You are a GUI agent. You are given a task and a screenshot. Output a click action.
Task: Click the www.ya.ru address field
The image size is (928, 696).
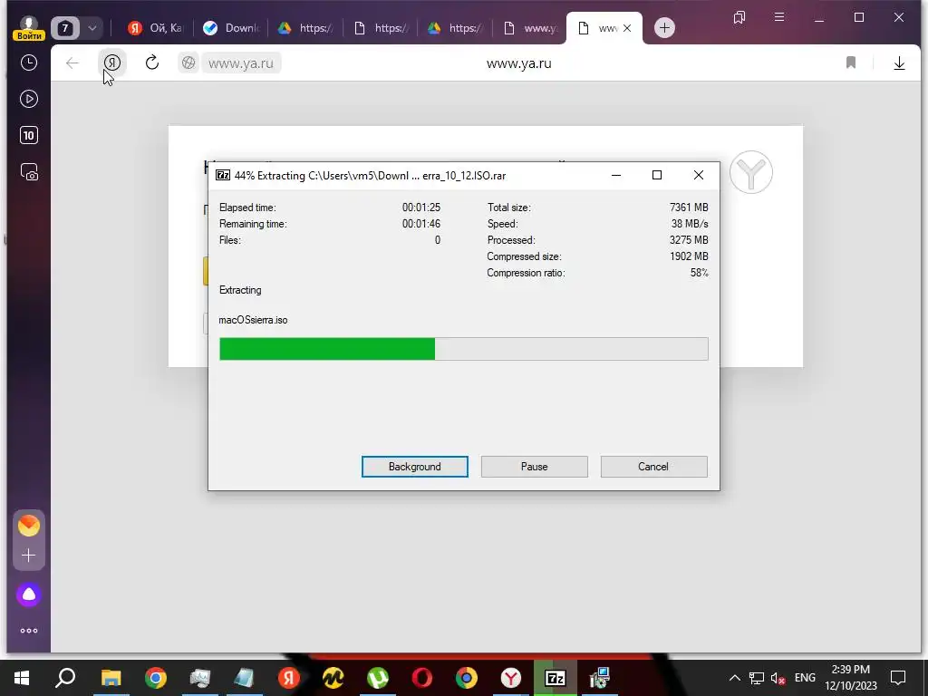[241, 63]
